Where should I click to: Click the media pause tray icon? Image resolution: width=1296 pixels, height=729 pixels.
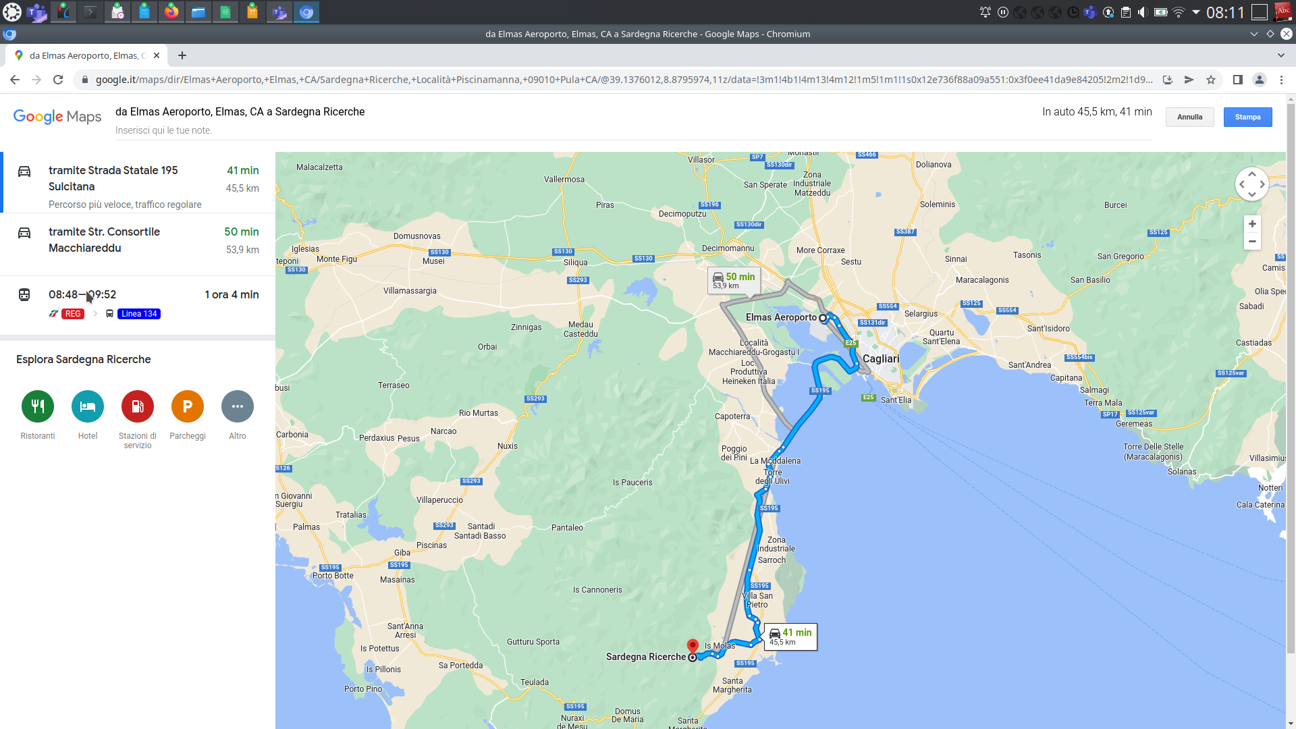click(1003, 12)
